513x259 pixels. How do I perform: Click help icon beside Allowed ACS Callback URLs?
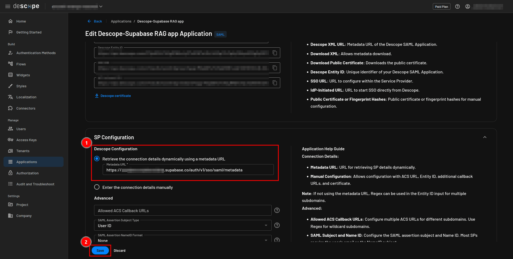click(x=277, y=210)
